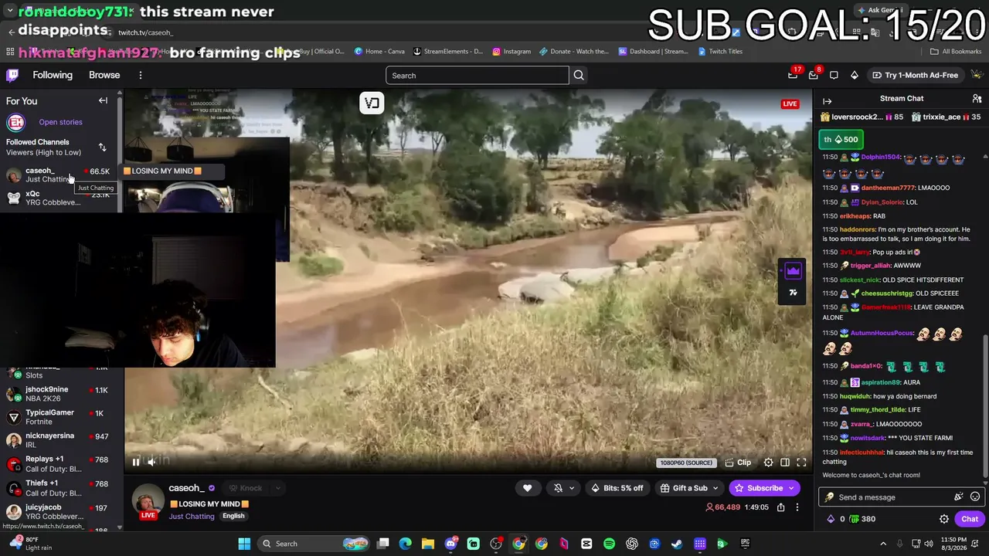
Task: Expand Gift a Sub dropdown
Action: pyautogui.click(x=715, y=488)
